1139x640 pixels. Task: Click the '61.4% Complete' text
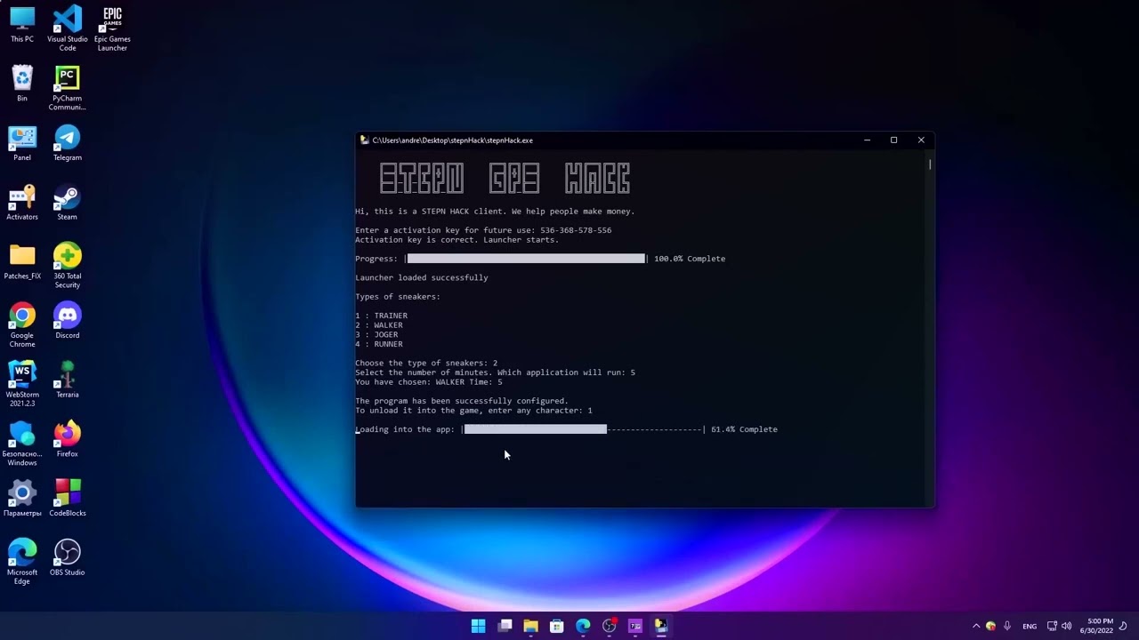click(x=744, y=429)
